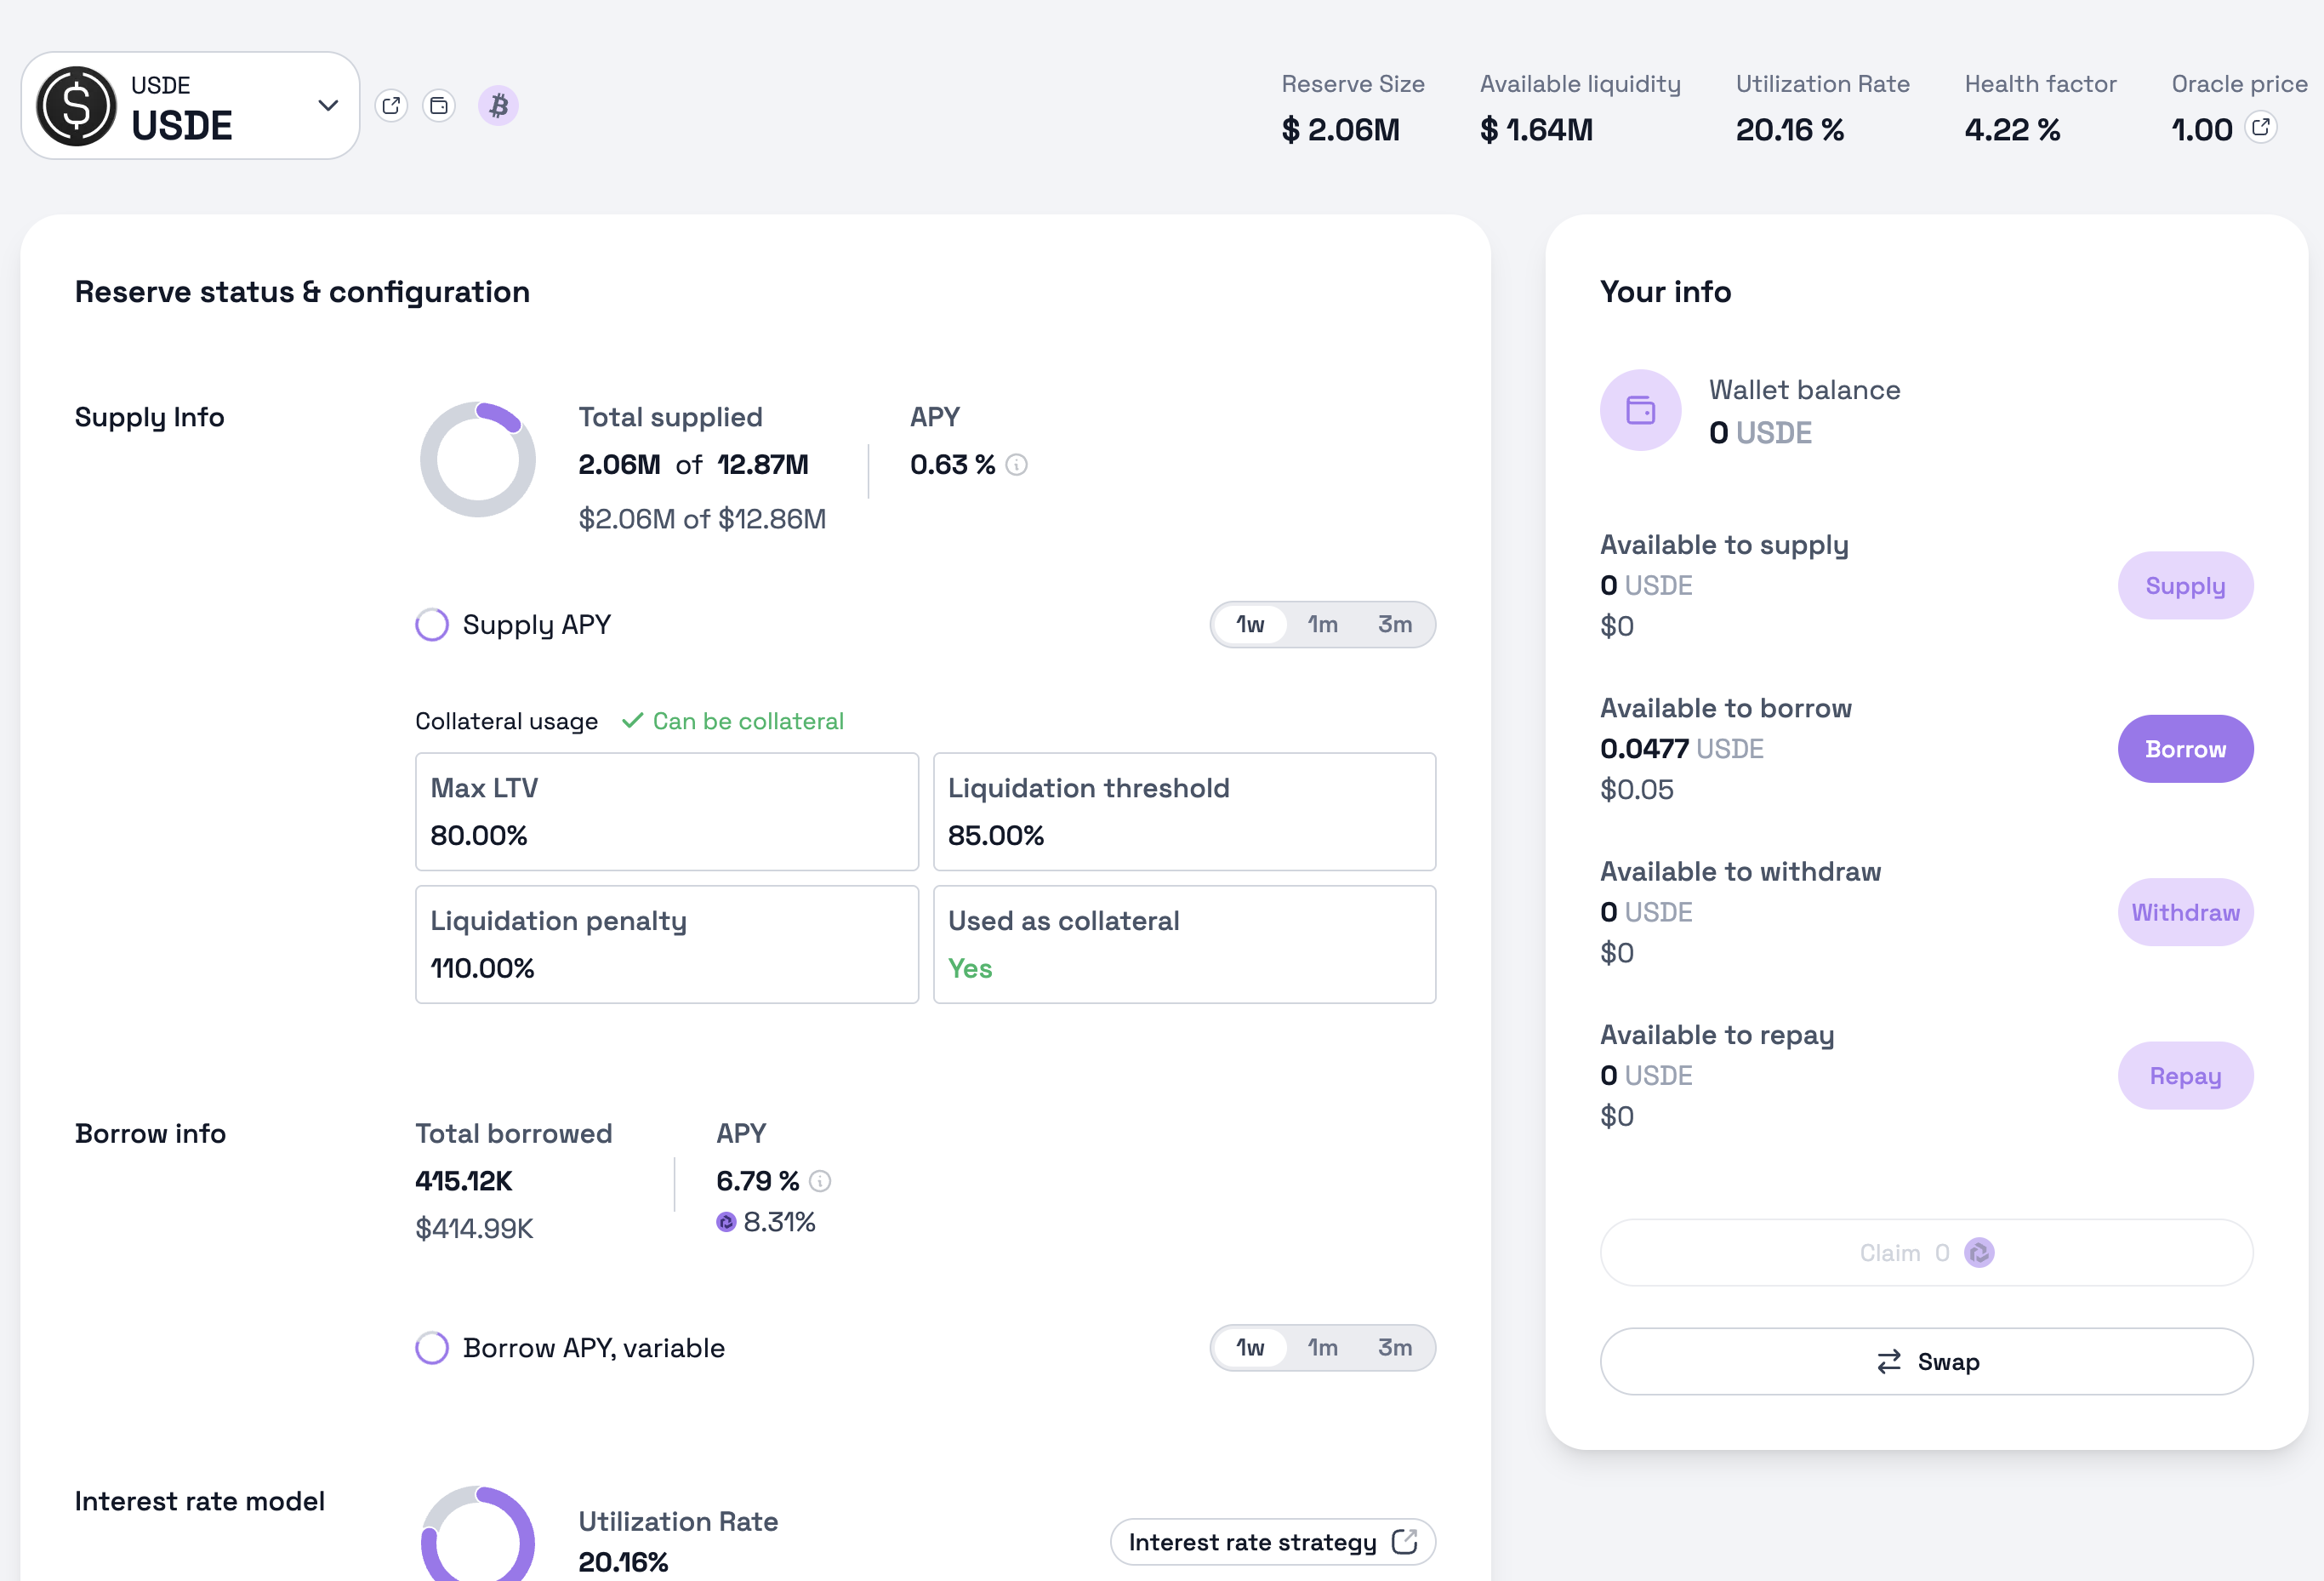Screen dimensions: 2324x1581
Task: Open the Oracle price external link icon
Action: point(2261,127)
